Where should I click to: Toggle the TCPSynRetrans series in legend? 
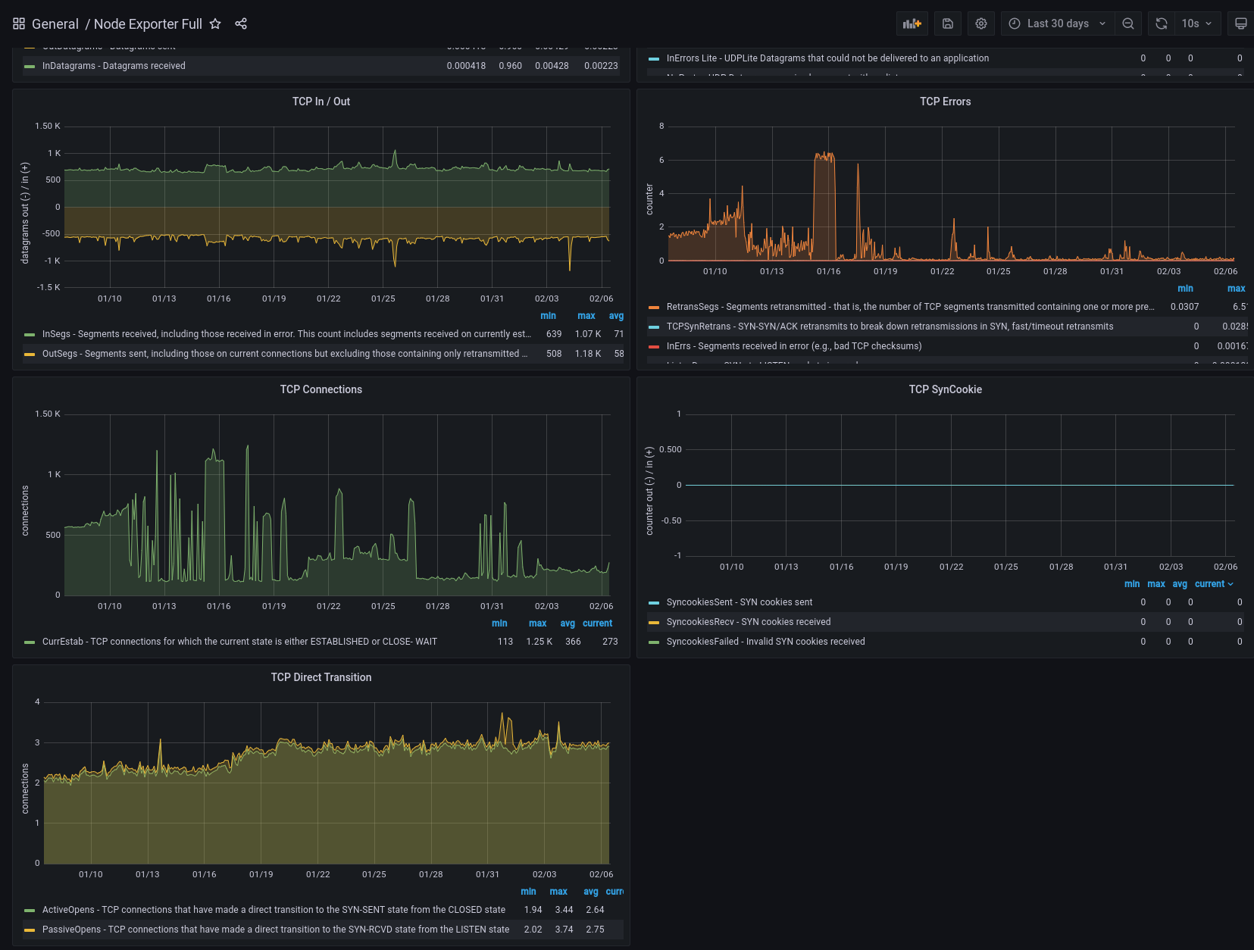(890, 327)
